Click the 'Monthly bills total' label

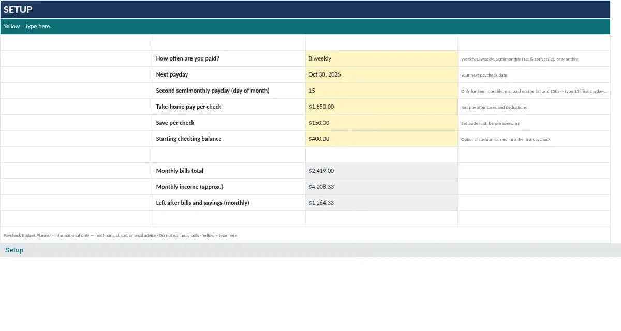point(180,171)
